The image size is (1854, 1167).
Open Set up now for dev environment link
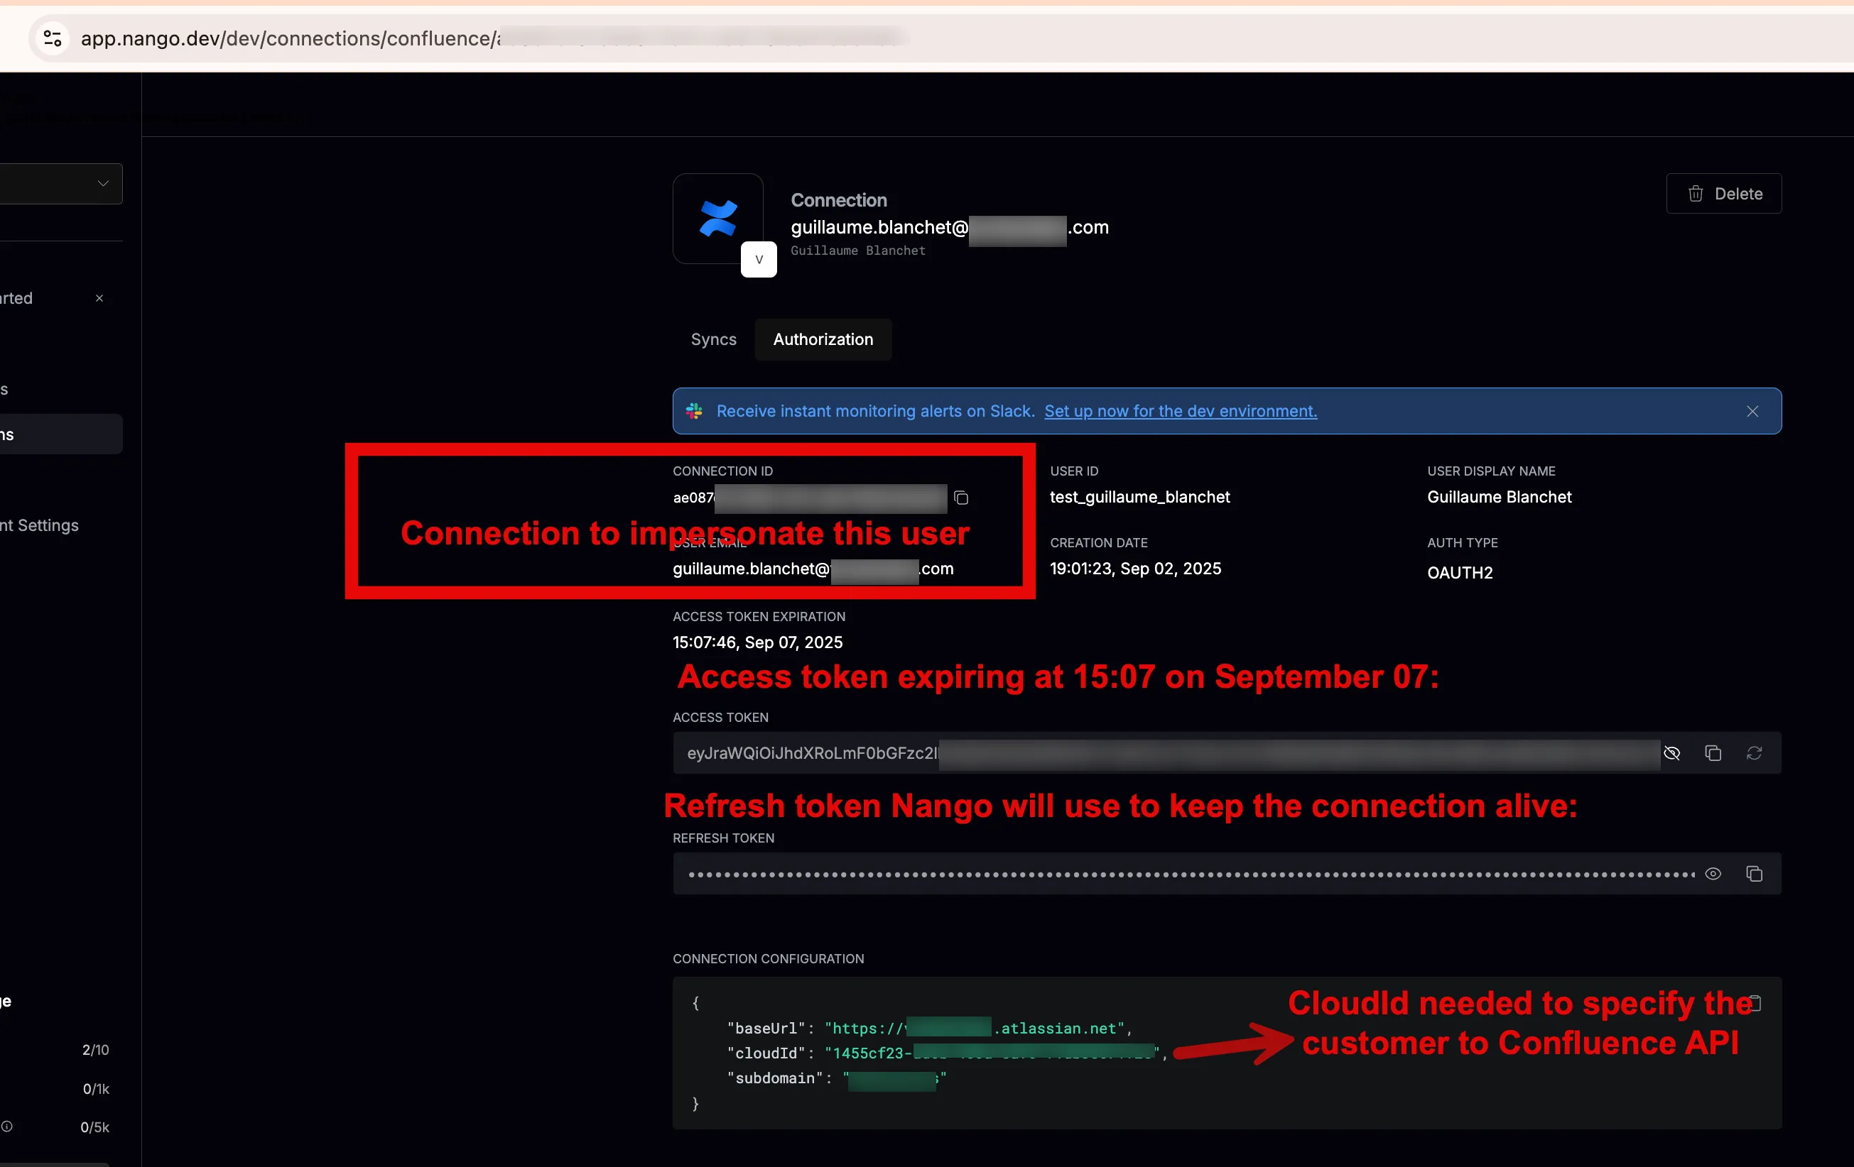pyautogui.click(x=1181, y=411)
